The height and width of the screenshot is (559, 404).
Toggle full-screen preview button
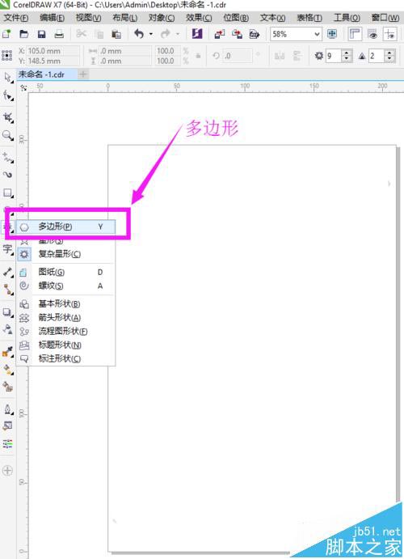click(332, 34)
